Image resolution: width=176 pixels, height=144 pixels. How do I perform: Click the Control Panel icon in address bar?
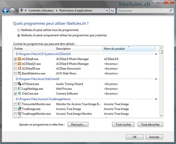[x=21, y=11]
